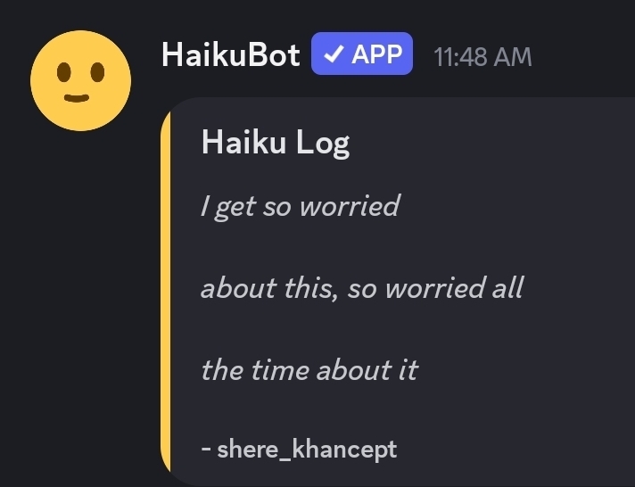
Task: Click the word 'Haiku' in the embed title
Action: click(235, 142)
